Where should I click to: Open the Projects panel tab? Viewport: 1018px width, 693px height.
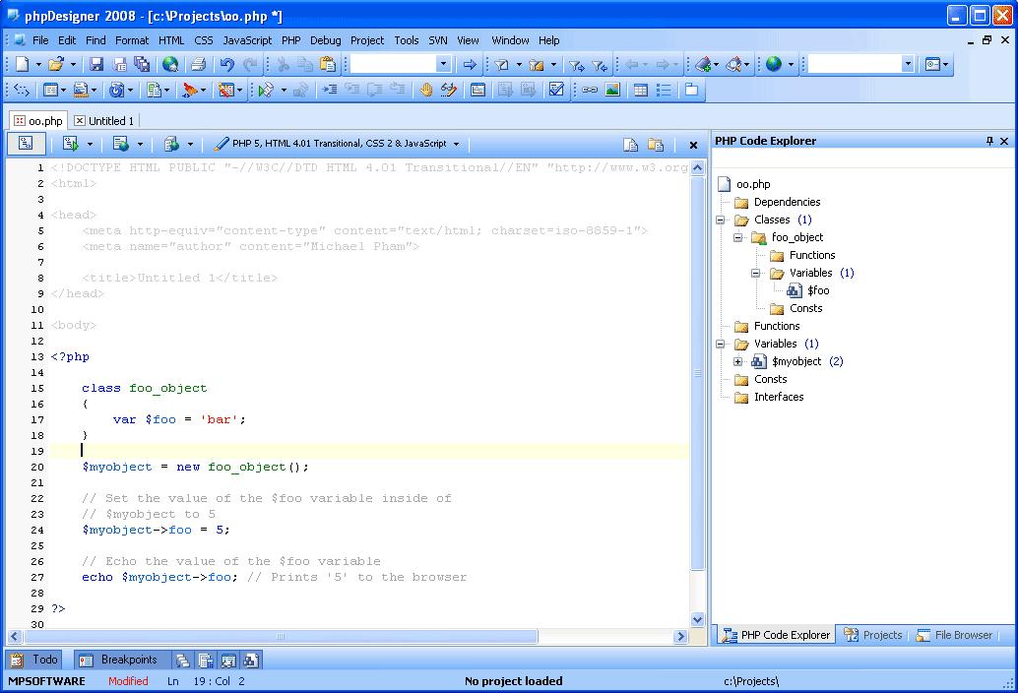pyautogui.click(x=873, y=635)
